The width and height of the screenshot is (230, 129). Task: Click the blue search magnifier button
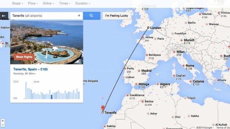pos(91,16)
